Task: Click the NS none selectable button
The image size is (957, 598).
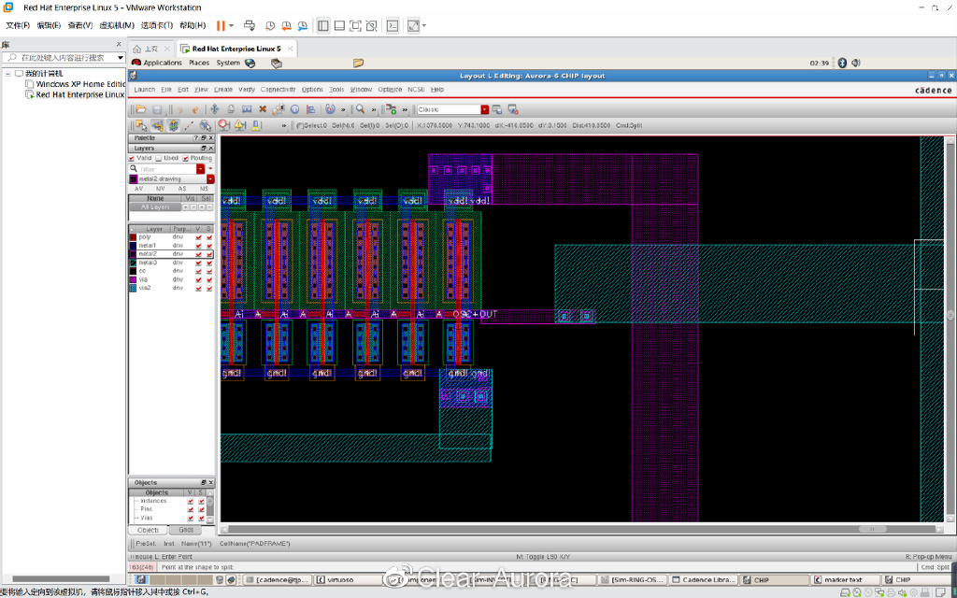Action: (x=205, y=189)
